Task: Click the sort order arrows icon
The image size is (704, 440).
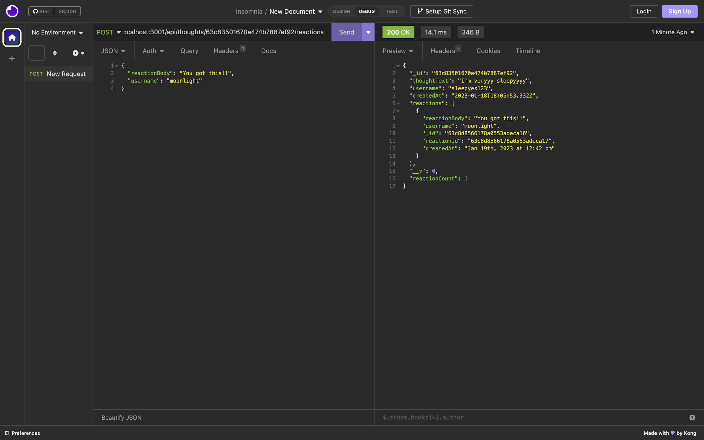Action: point(55,53)
